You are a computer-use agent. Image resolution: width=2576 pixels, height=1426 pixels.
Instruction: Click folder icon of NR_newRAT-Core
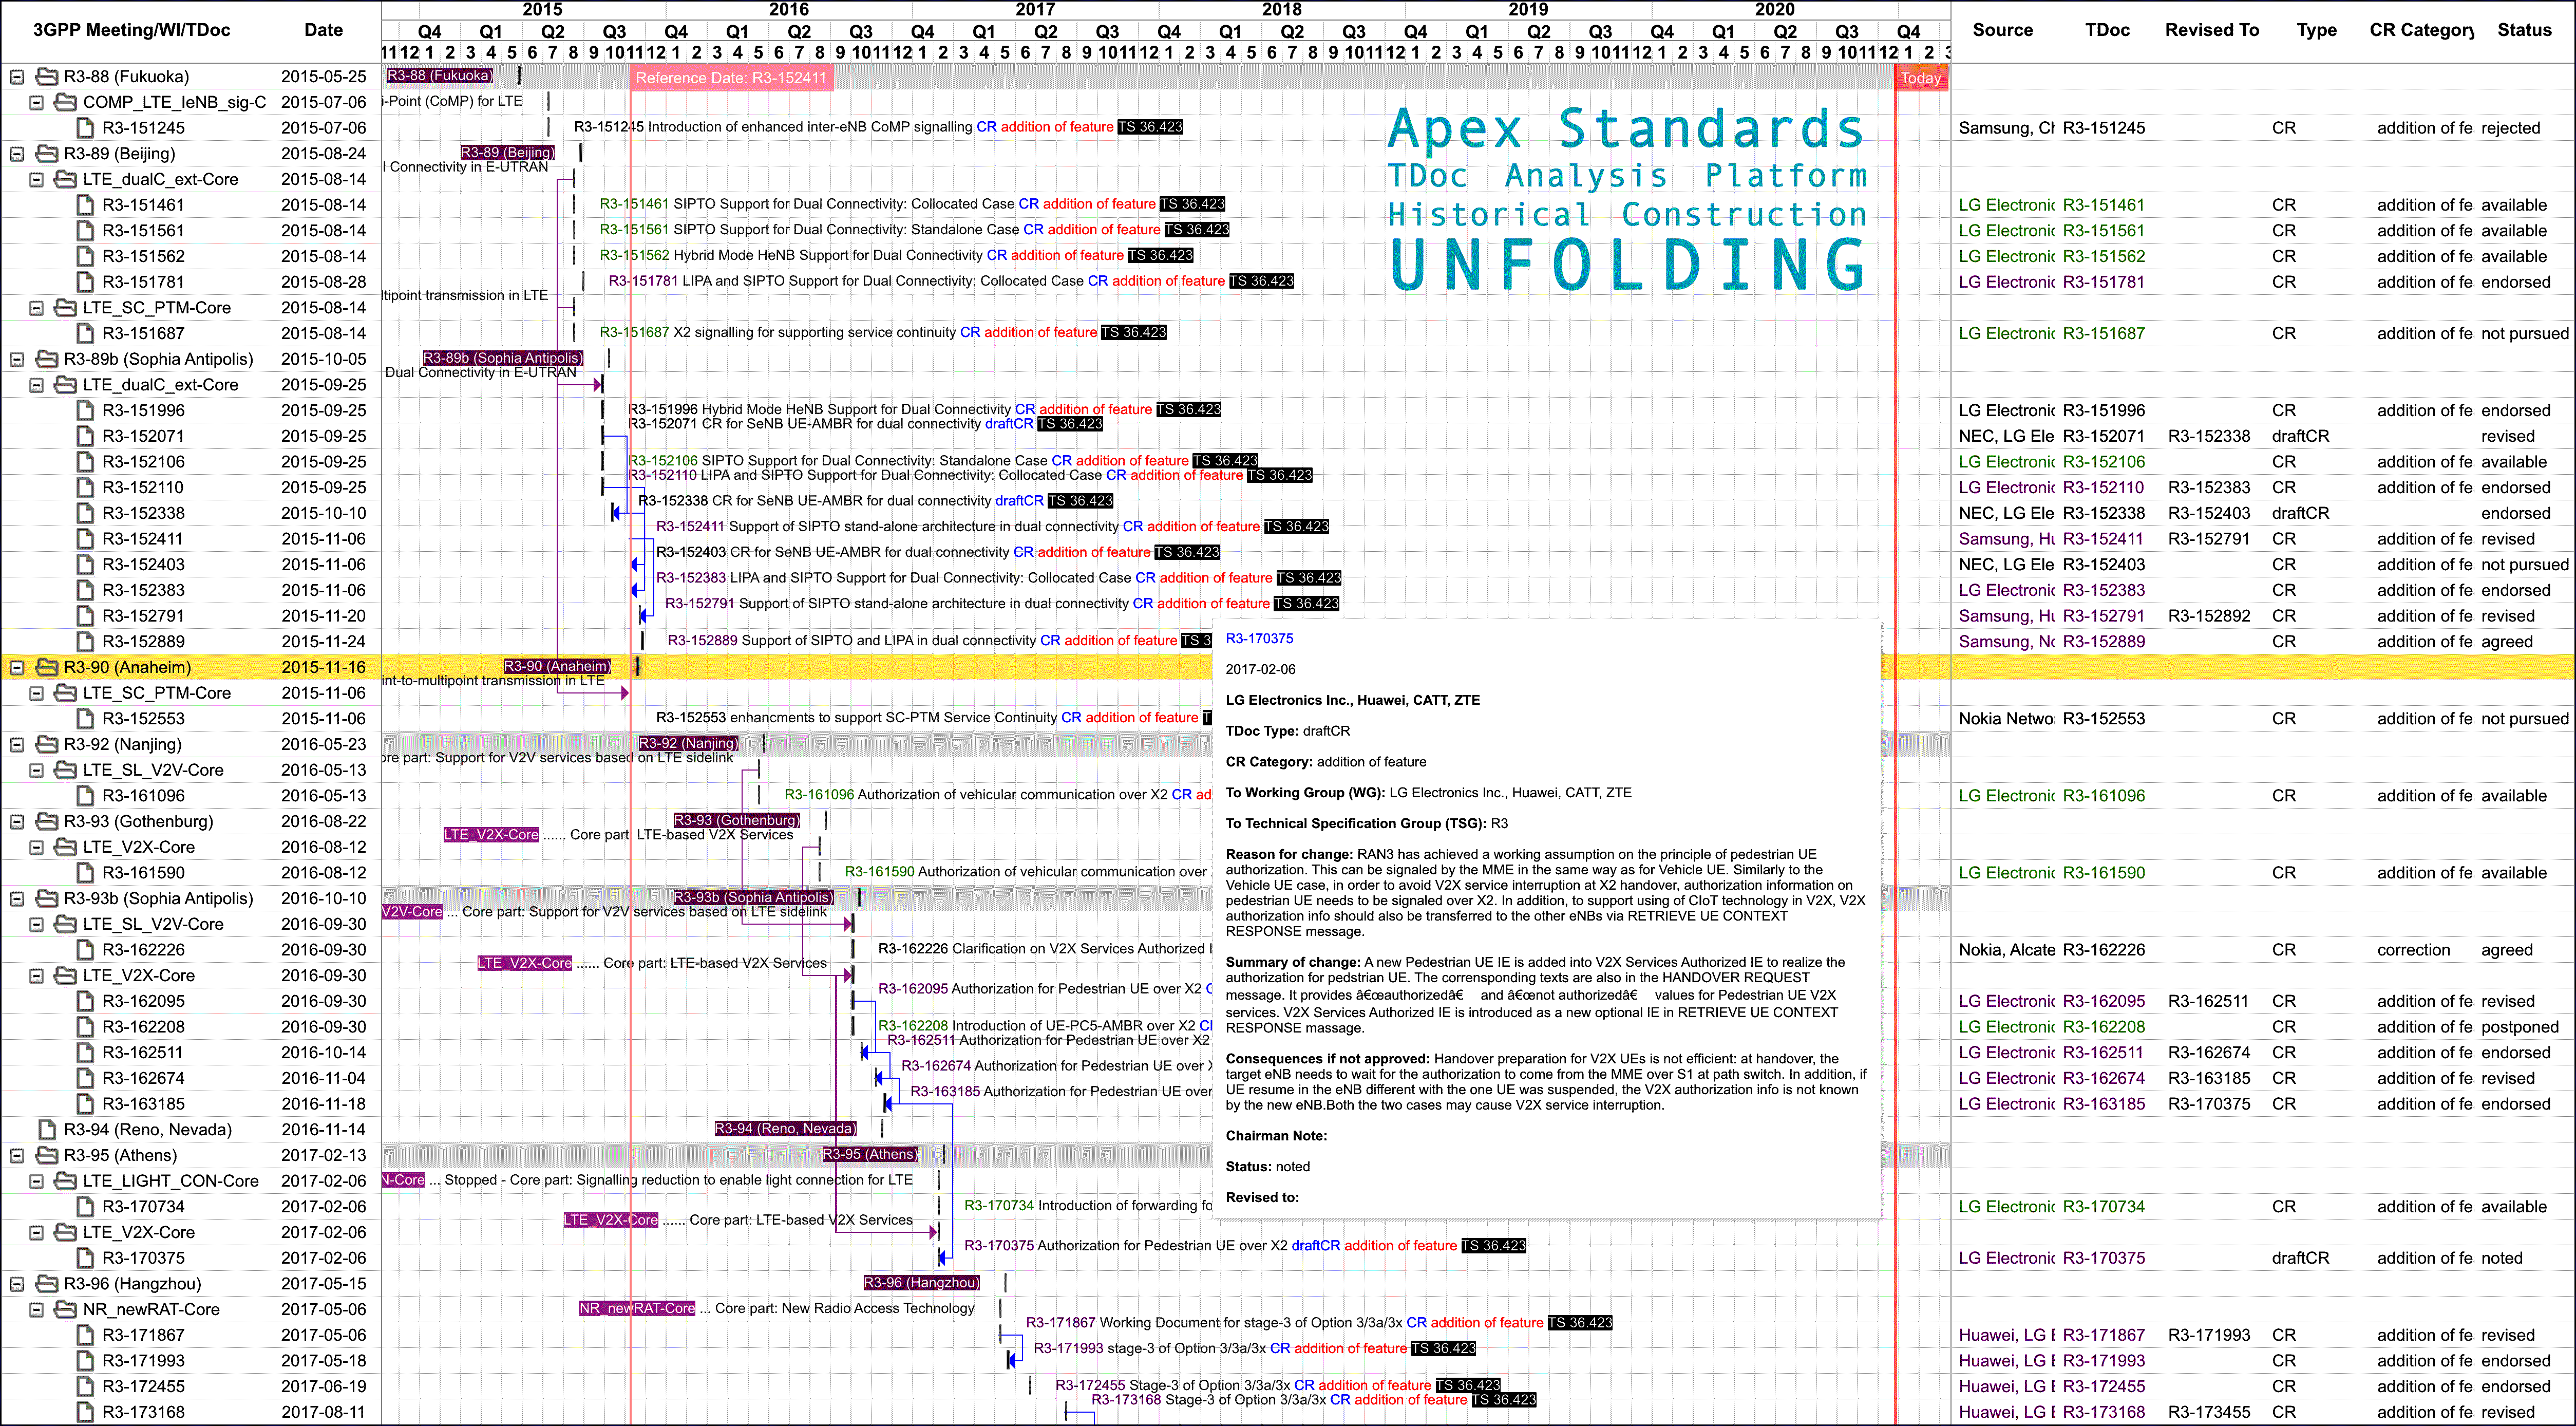(x=66, y=1310)
